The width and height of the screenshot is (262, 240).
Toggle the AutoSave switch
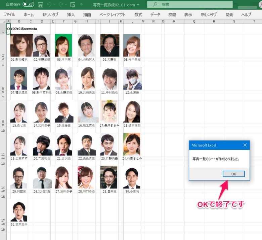28,5
